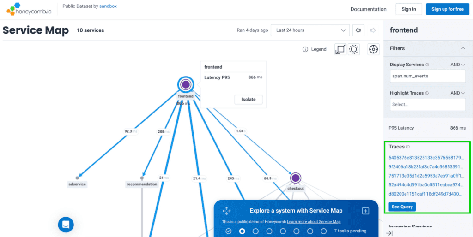Click the box-select zoom tool icon
This screenshot has width=473, height=237.
(x=340, y=49)
